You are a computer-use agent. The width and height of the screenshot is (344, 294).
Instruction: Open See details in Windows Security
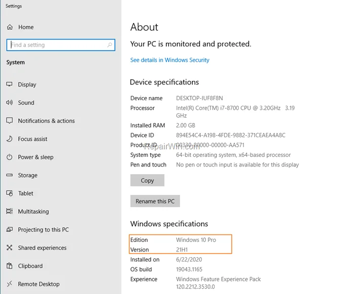click(x=169, y=60)
